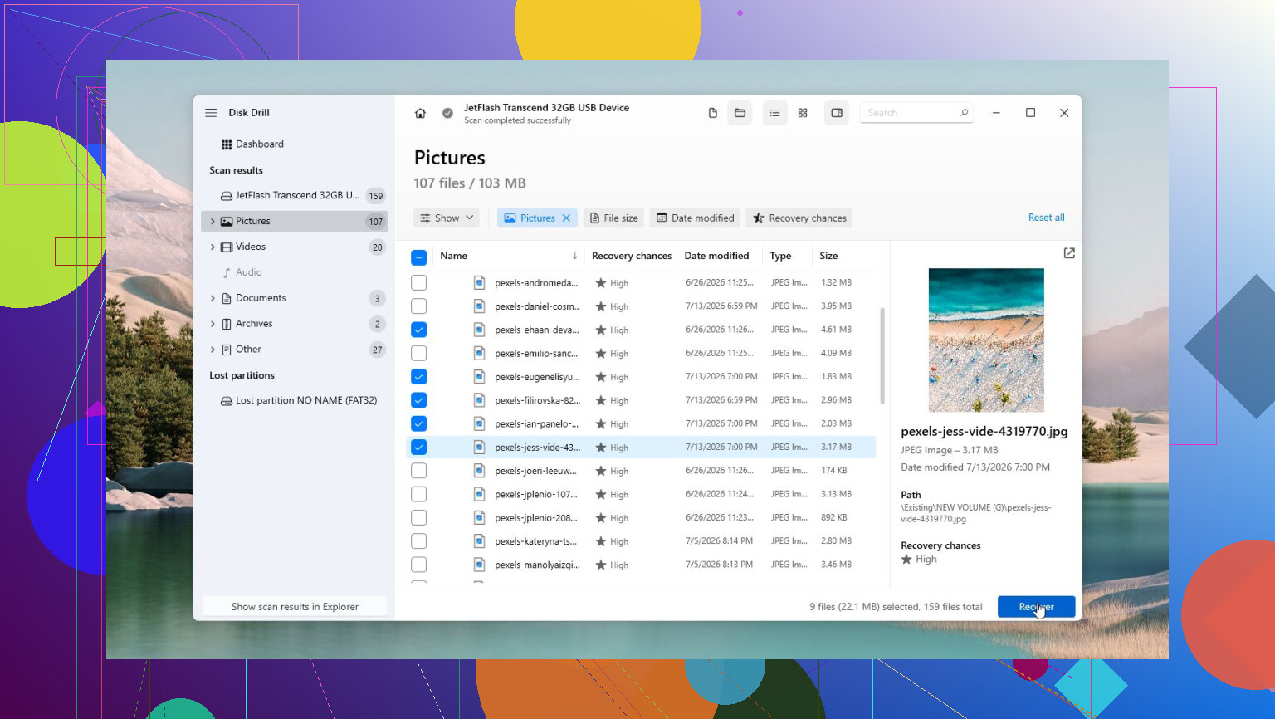This screenshot has width=1275, height=719.
Task: Toggle the select-all checkbox in the header
Action: 419,257
